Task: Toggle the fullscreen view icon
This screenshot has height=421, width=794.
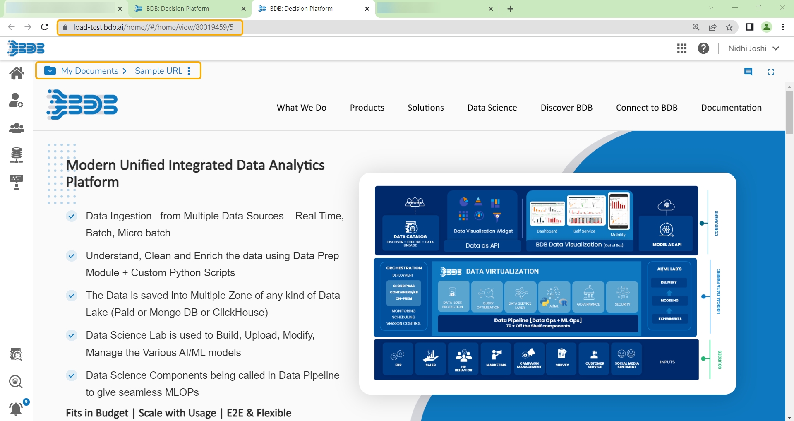Action: coord(771,72)
